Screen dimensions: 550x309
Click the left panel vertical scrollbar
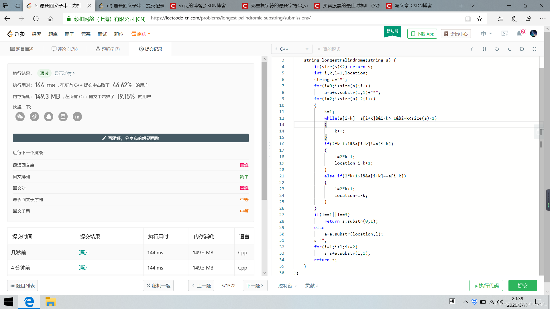point(264,129)
